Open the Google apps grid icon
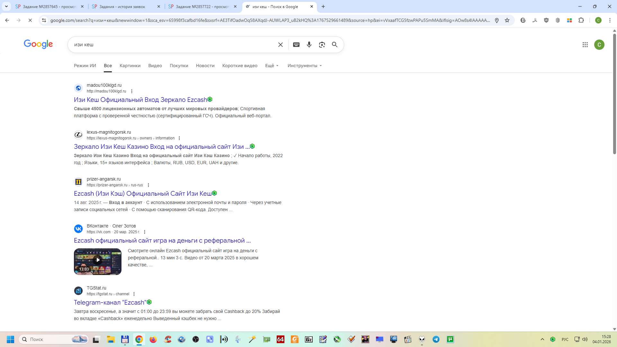The image size is (617, 347). pyautogui.click(x=585, y=45)
